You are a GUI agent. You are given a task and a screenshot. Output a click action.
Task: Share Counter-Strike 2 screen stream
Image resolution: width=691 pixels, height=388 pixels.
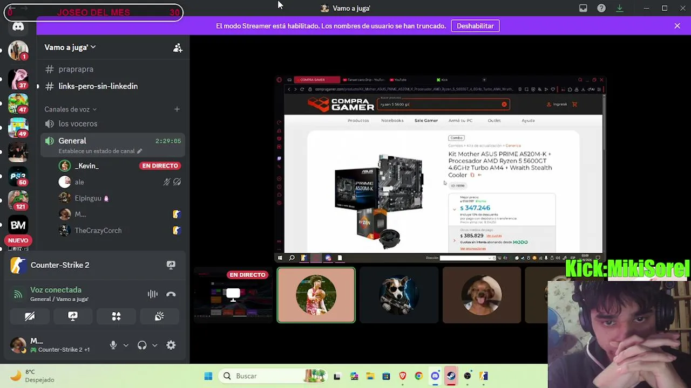[x=171, y=265]
